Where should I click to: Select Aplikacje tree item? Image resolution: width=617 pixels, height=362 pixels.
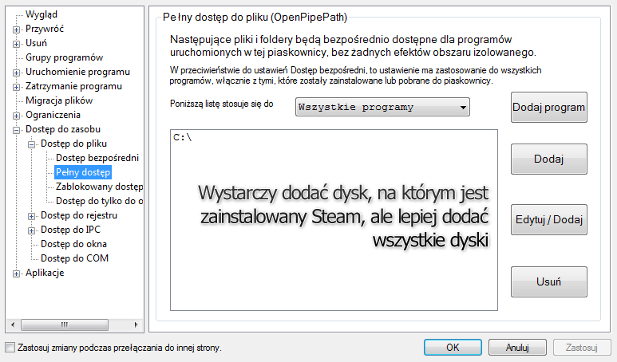(45, 273)
